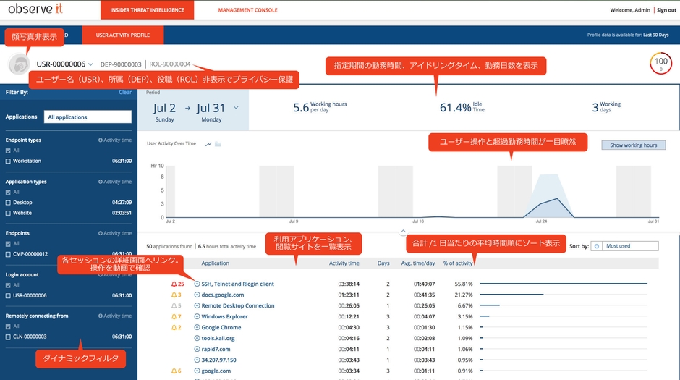The height and width of the screenshot is (380, 680).
Task: Select the line chart view icon
Action: coord(208,144)
